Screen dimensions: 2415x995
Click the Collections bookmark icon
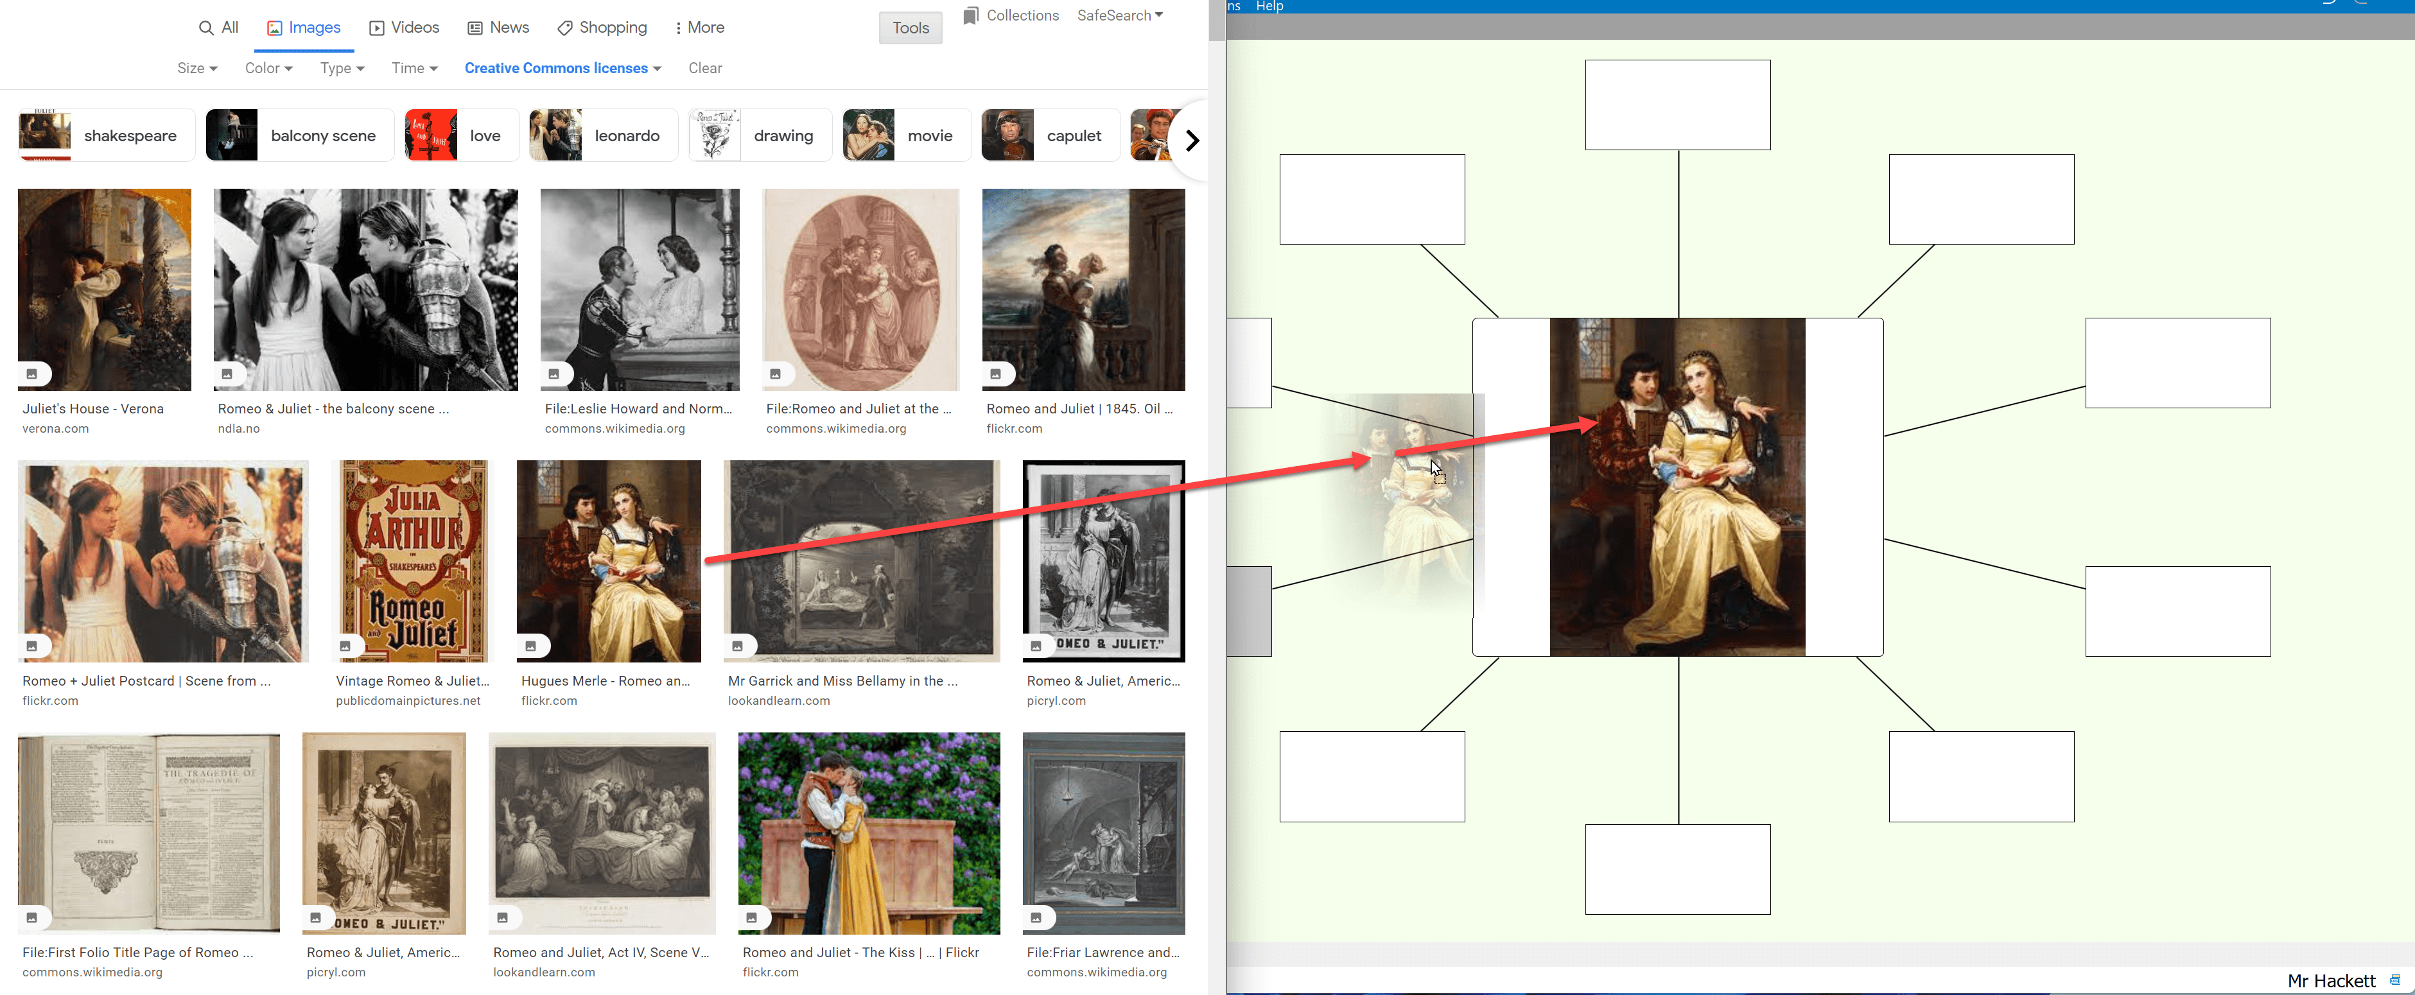(970, 16)
